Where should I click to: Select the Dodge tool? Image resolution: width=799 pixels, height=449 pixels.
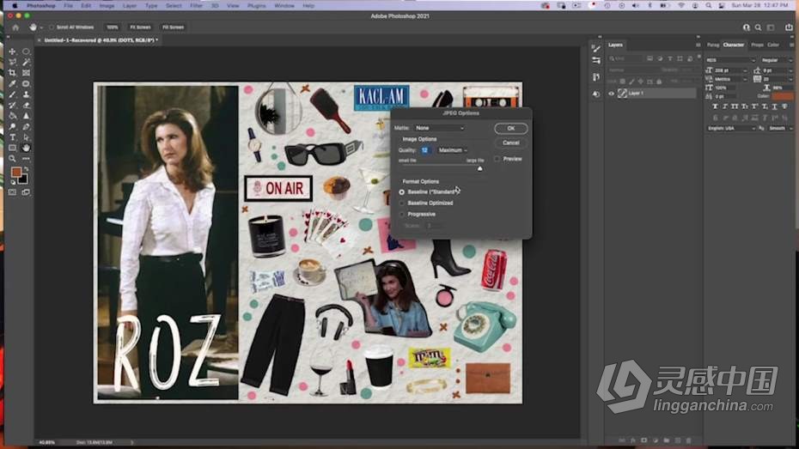(12, 126)
